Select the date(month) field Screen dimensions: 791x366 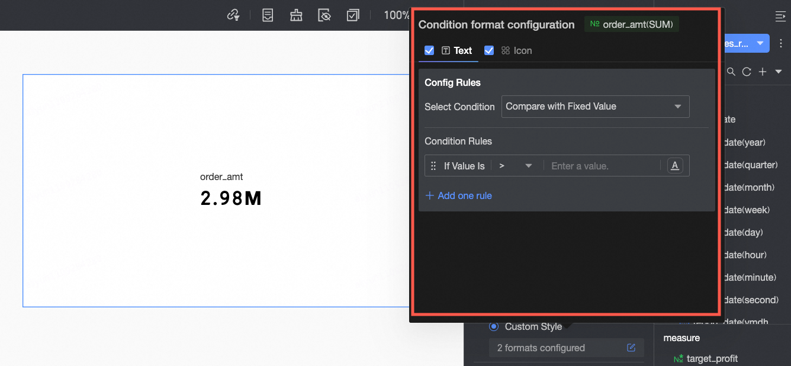749,187
